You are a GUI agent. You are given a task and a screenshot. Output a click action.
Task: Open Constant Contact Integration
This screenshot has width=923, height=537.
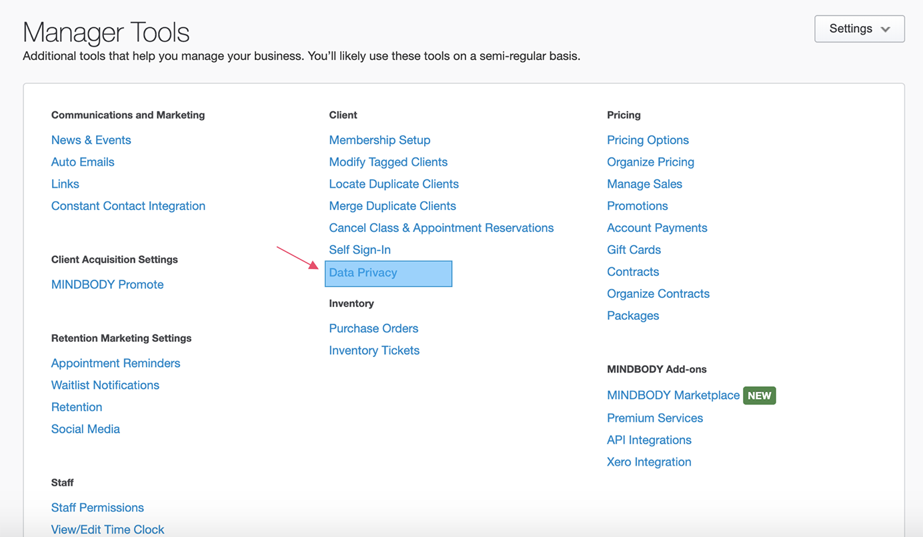click(128, 206)
